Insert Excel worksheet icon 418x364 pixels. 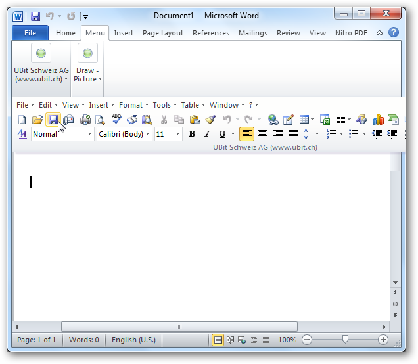pos(325,120)
